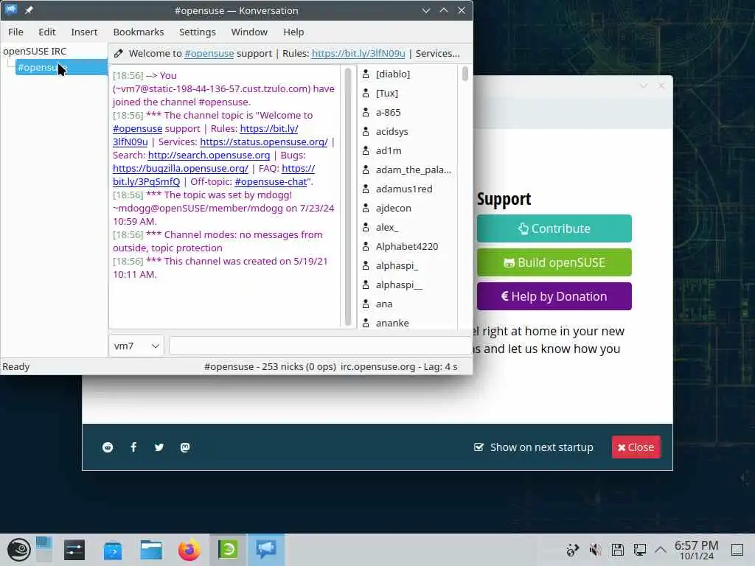Click the topic edit pencil icon

[119, 53]
